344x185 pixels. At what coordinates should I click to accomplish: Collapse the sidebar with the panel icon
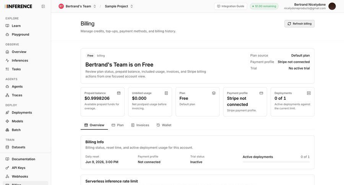pyautogui.click(x=43, y=6)
